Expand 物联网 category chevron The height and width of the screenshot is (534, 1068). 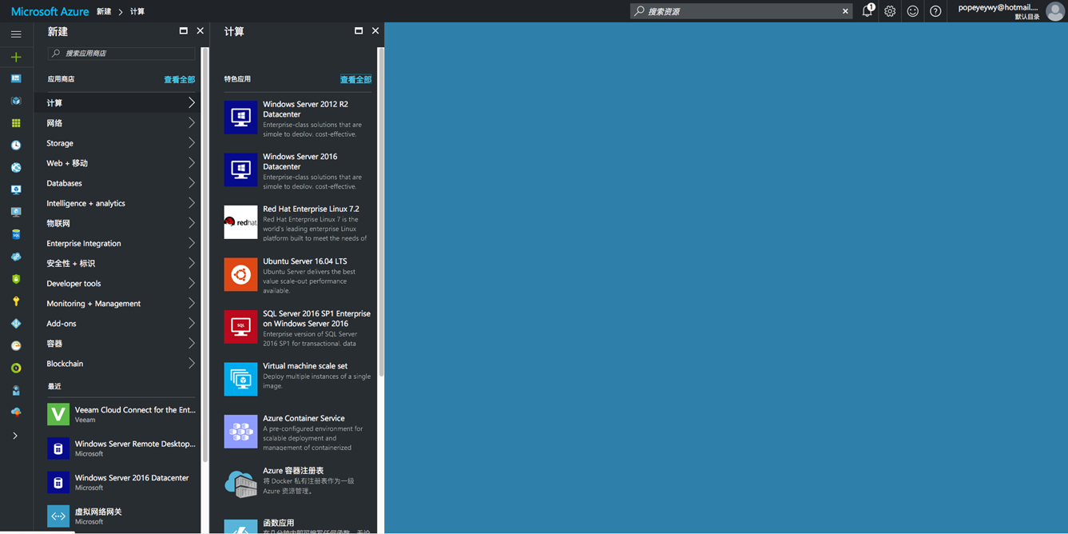(192, 223)
